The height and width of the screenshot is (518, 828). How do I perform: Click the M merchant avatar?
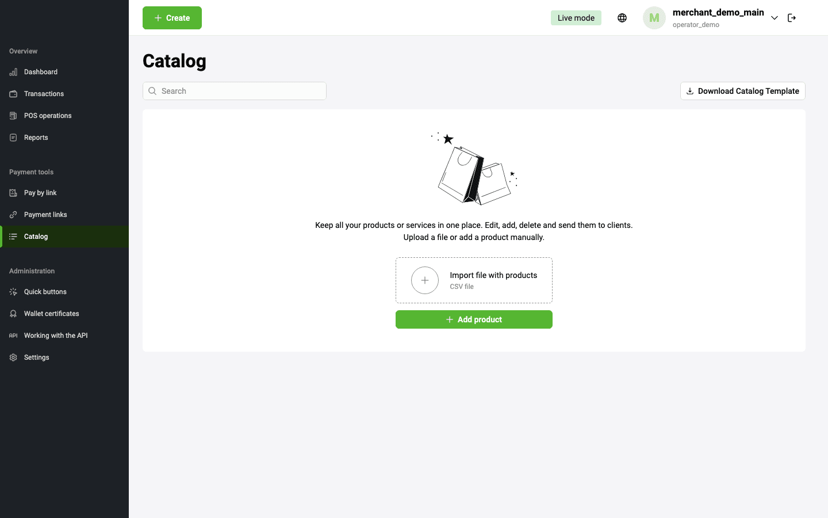coord(654,18)
